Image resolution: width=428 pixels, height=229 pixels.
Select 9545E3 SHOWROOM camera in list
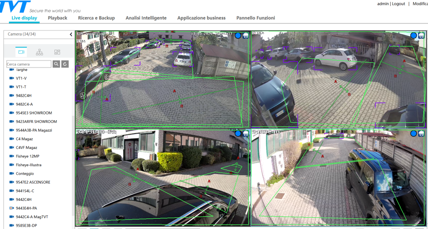point(34,113)
